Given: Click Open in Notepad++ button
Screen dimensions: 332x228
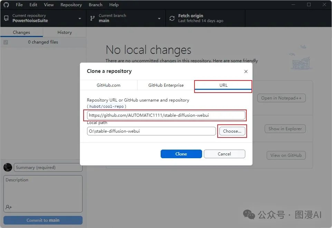Looking at the screenshot, I should point(282,98).
